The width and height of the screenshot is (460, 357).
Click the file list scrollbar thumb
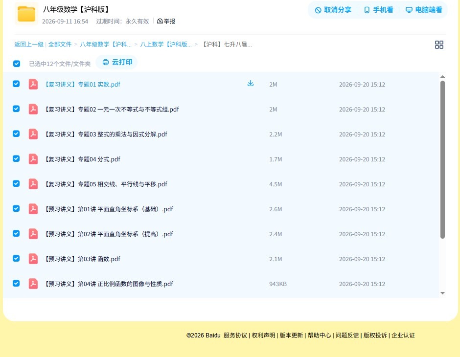(442, 160)
